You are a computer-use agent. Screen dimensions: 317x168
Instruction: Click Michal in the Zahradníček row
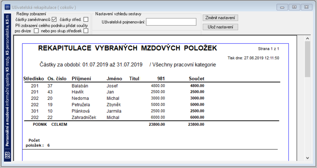tap(113, 118)
